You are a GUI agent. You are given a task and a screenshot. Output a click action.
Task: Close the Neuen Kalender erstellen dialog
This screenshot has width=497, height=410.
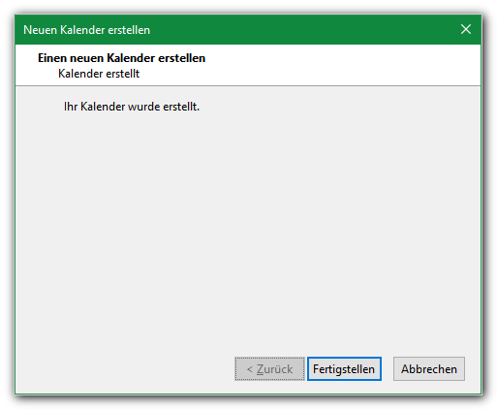466,29
